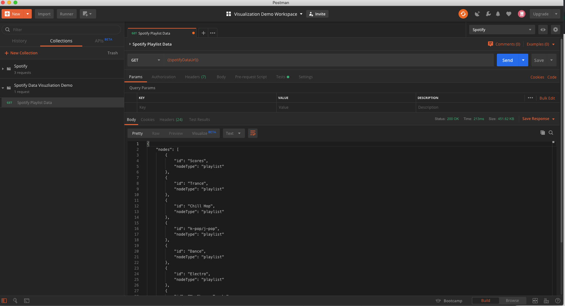Open the Authorization tab

[x=164, y=77]
